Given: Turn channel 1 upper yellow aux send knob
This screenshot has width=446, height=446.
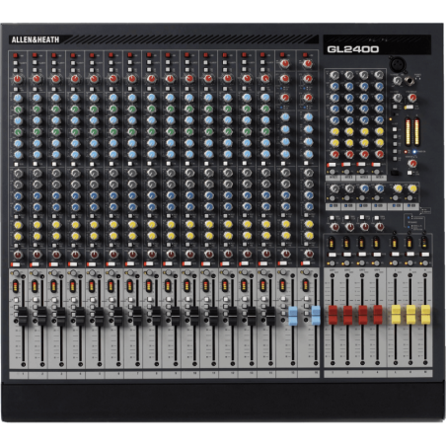Looking at the screenshot, I should coord(18,225).
